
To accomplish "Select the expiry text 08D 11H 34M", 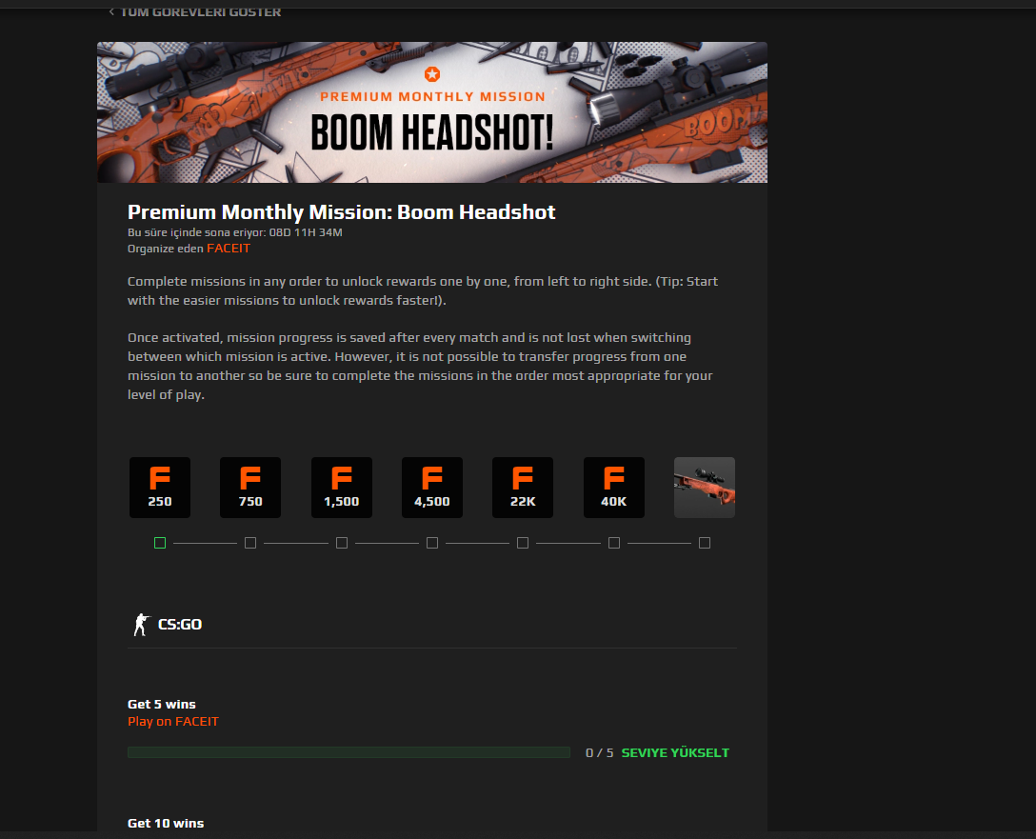I will point(306,232).
